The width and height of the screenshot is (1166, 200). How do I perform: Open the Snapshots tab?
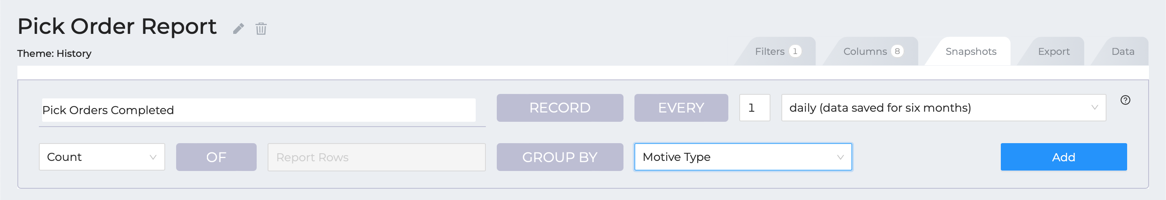click(970, 51)
